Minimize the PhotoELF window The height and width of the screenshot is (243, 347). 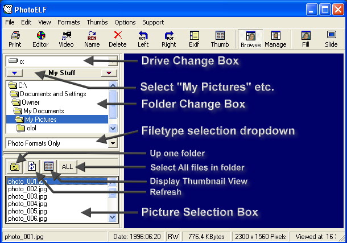click(311, 10)
